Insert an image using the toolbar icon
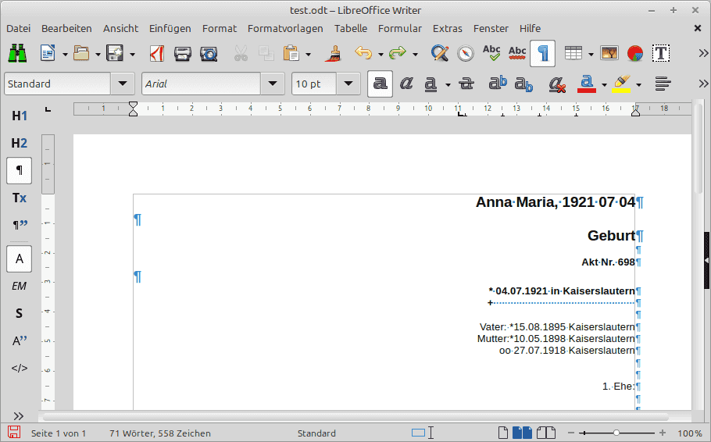This screenshot has width=711, height=442. click(609, 53)
